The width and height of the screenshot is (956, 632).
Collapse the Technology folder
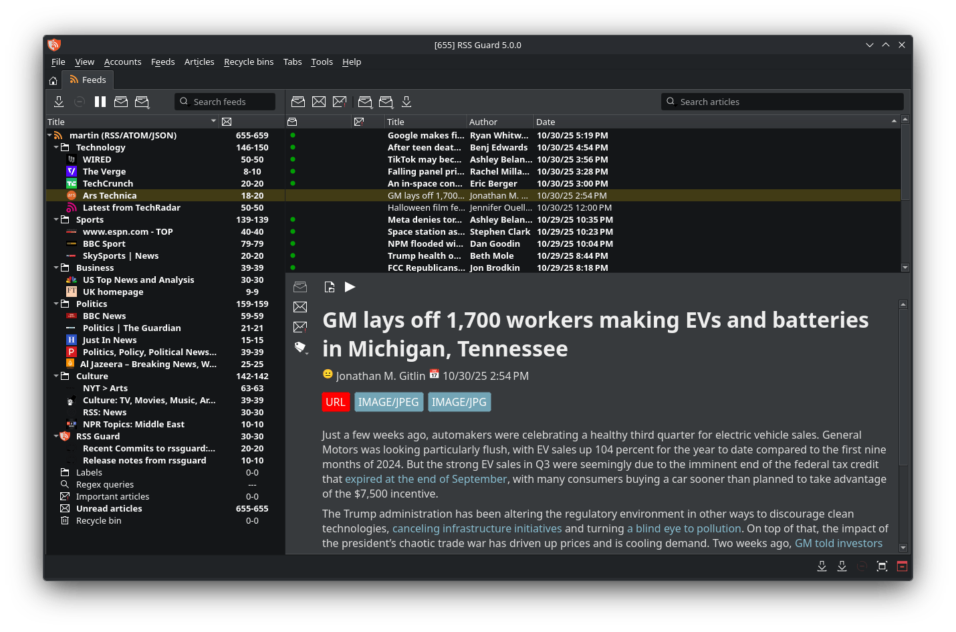pyautogui.click(x=56, y=147)
